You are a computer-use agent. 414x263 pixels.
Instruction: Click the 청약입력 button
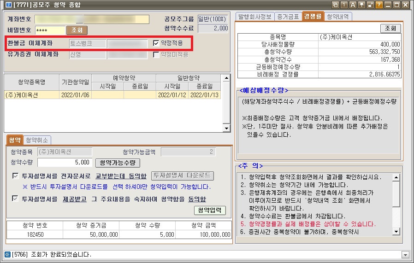(x=210, y=210)
